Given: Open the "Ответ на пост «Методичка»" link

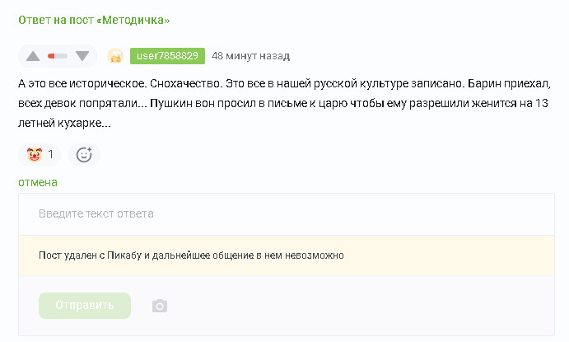Looking at the screenshot, I should [x=94, y=20].
